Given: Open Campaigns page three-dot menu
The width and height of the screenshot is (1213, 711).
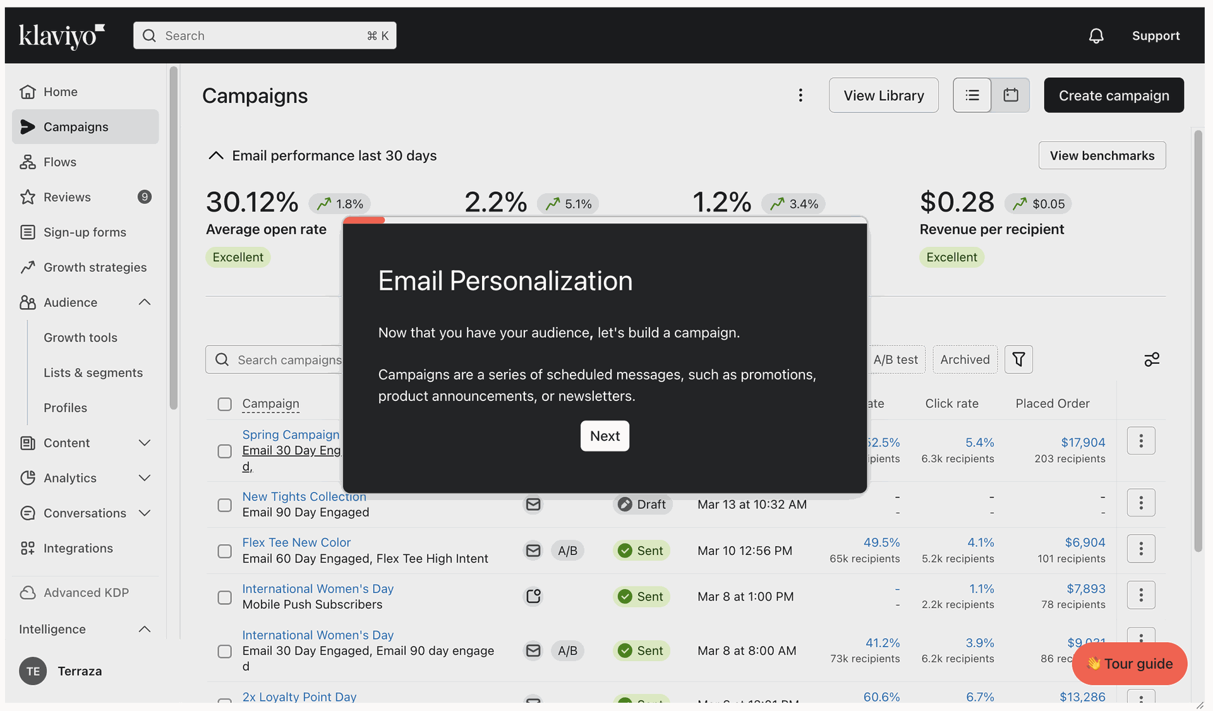Looking at the screenshot, I should (x=800, y=95).
